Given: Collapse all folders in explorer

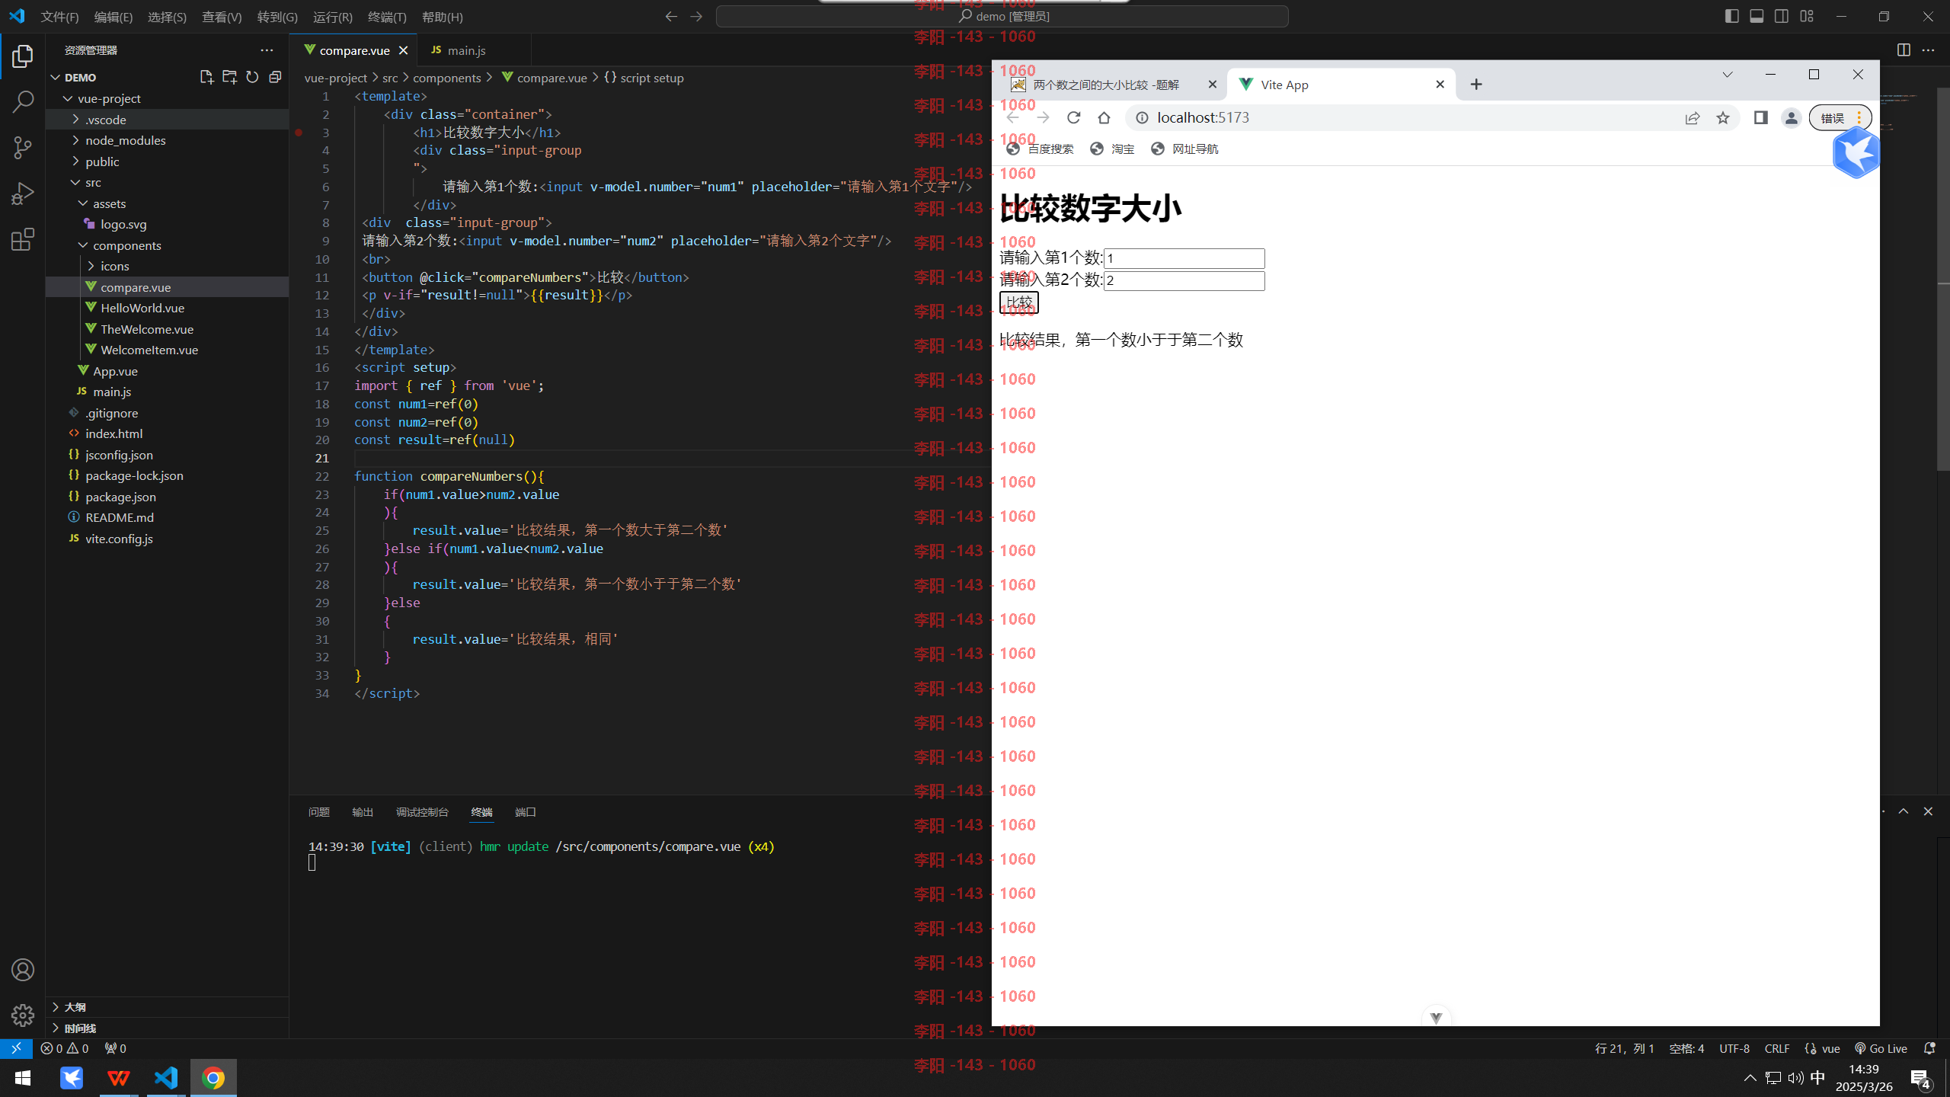Looking at the screenshot, I should coord(275,77).
